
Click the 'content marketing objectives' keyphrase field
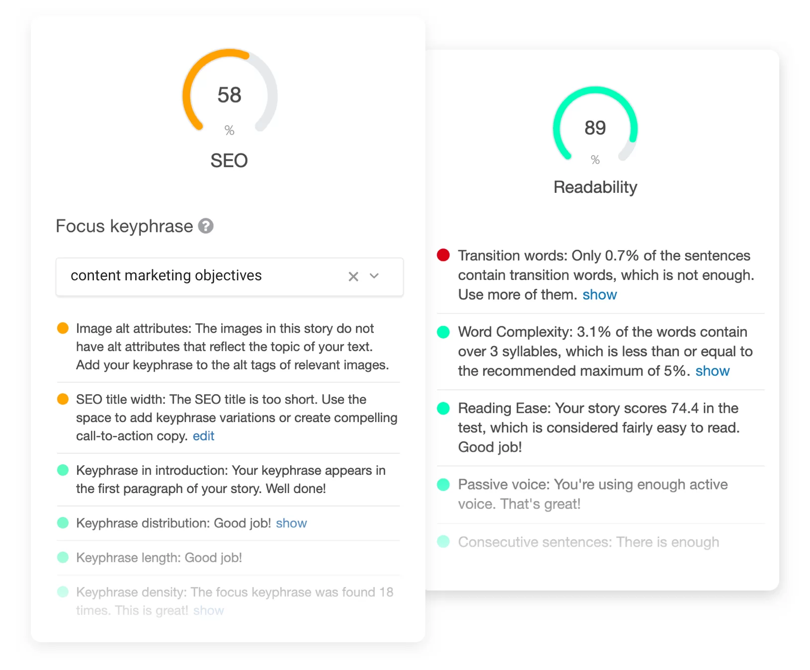[199, 276]
